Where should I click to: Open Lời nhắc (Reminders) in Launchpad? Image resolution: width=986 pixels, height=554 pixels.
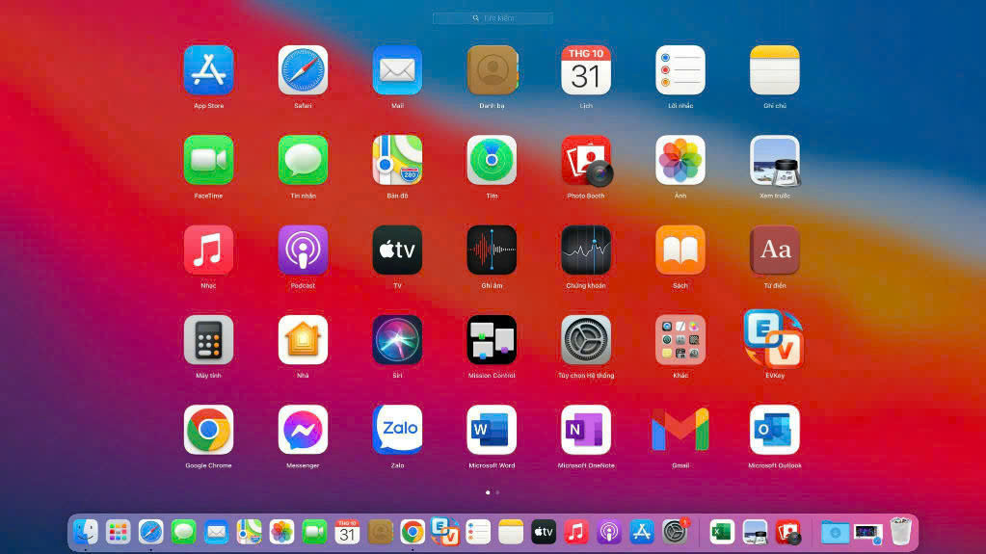click(x=680, y=69)
